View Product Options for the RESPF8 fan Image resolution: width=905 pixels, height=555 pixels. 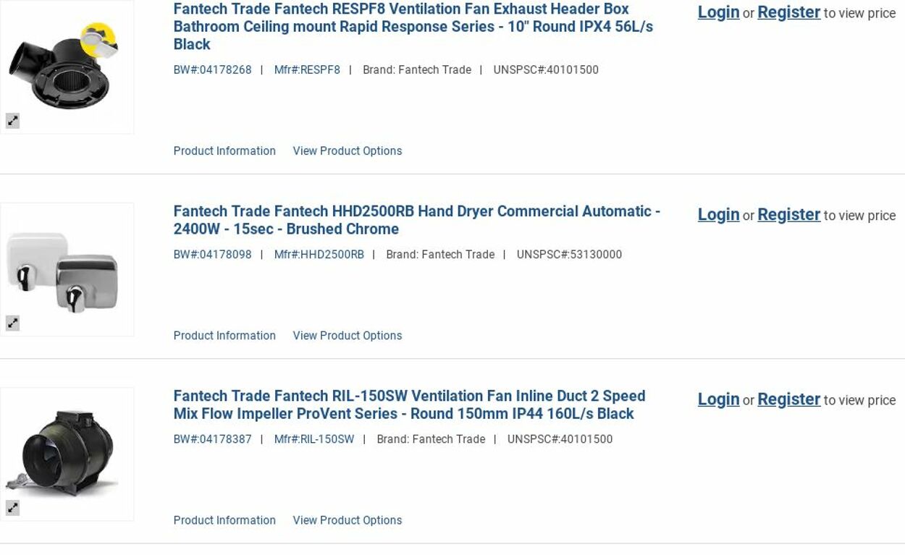pyautogui.click(x=347, y=151)
